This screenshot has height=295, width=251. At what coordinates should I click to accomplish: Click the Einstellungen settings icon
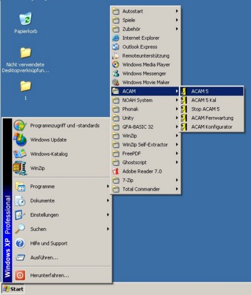point(20,215)
